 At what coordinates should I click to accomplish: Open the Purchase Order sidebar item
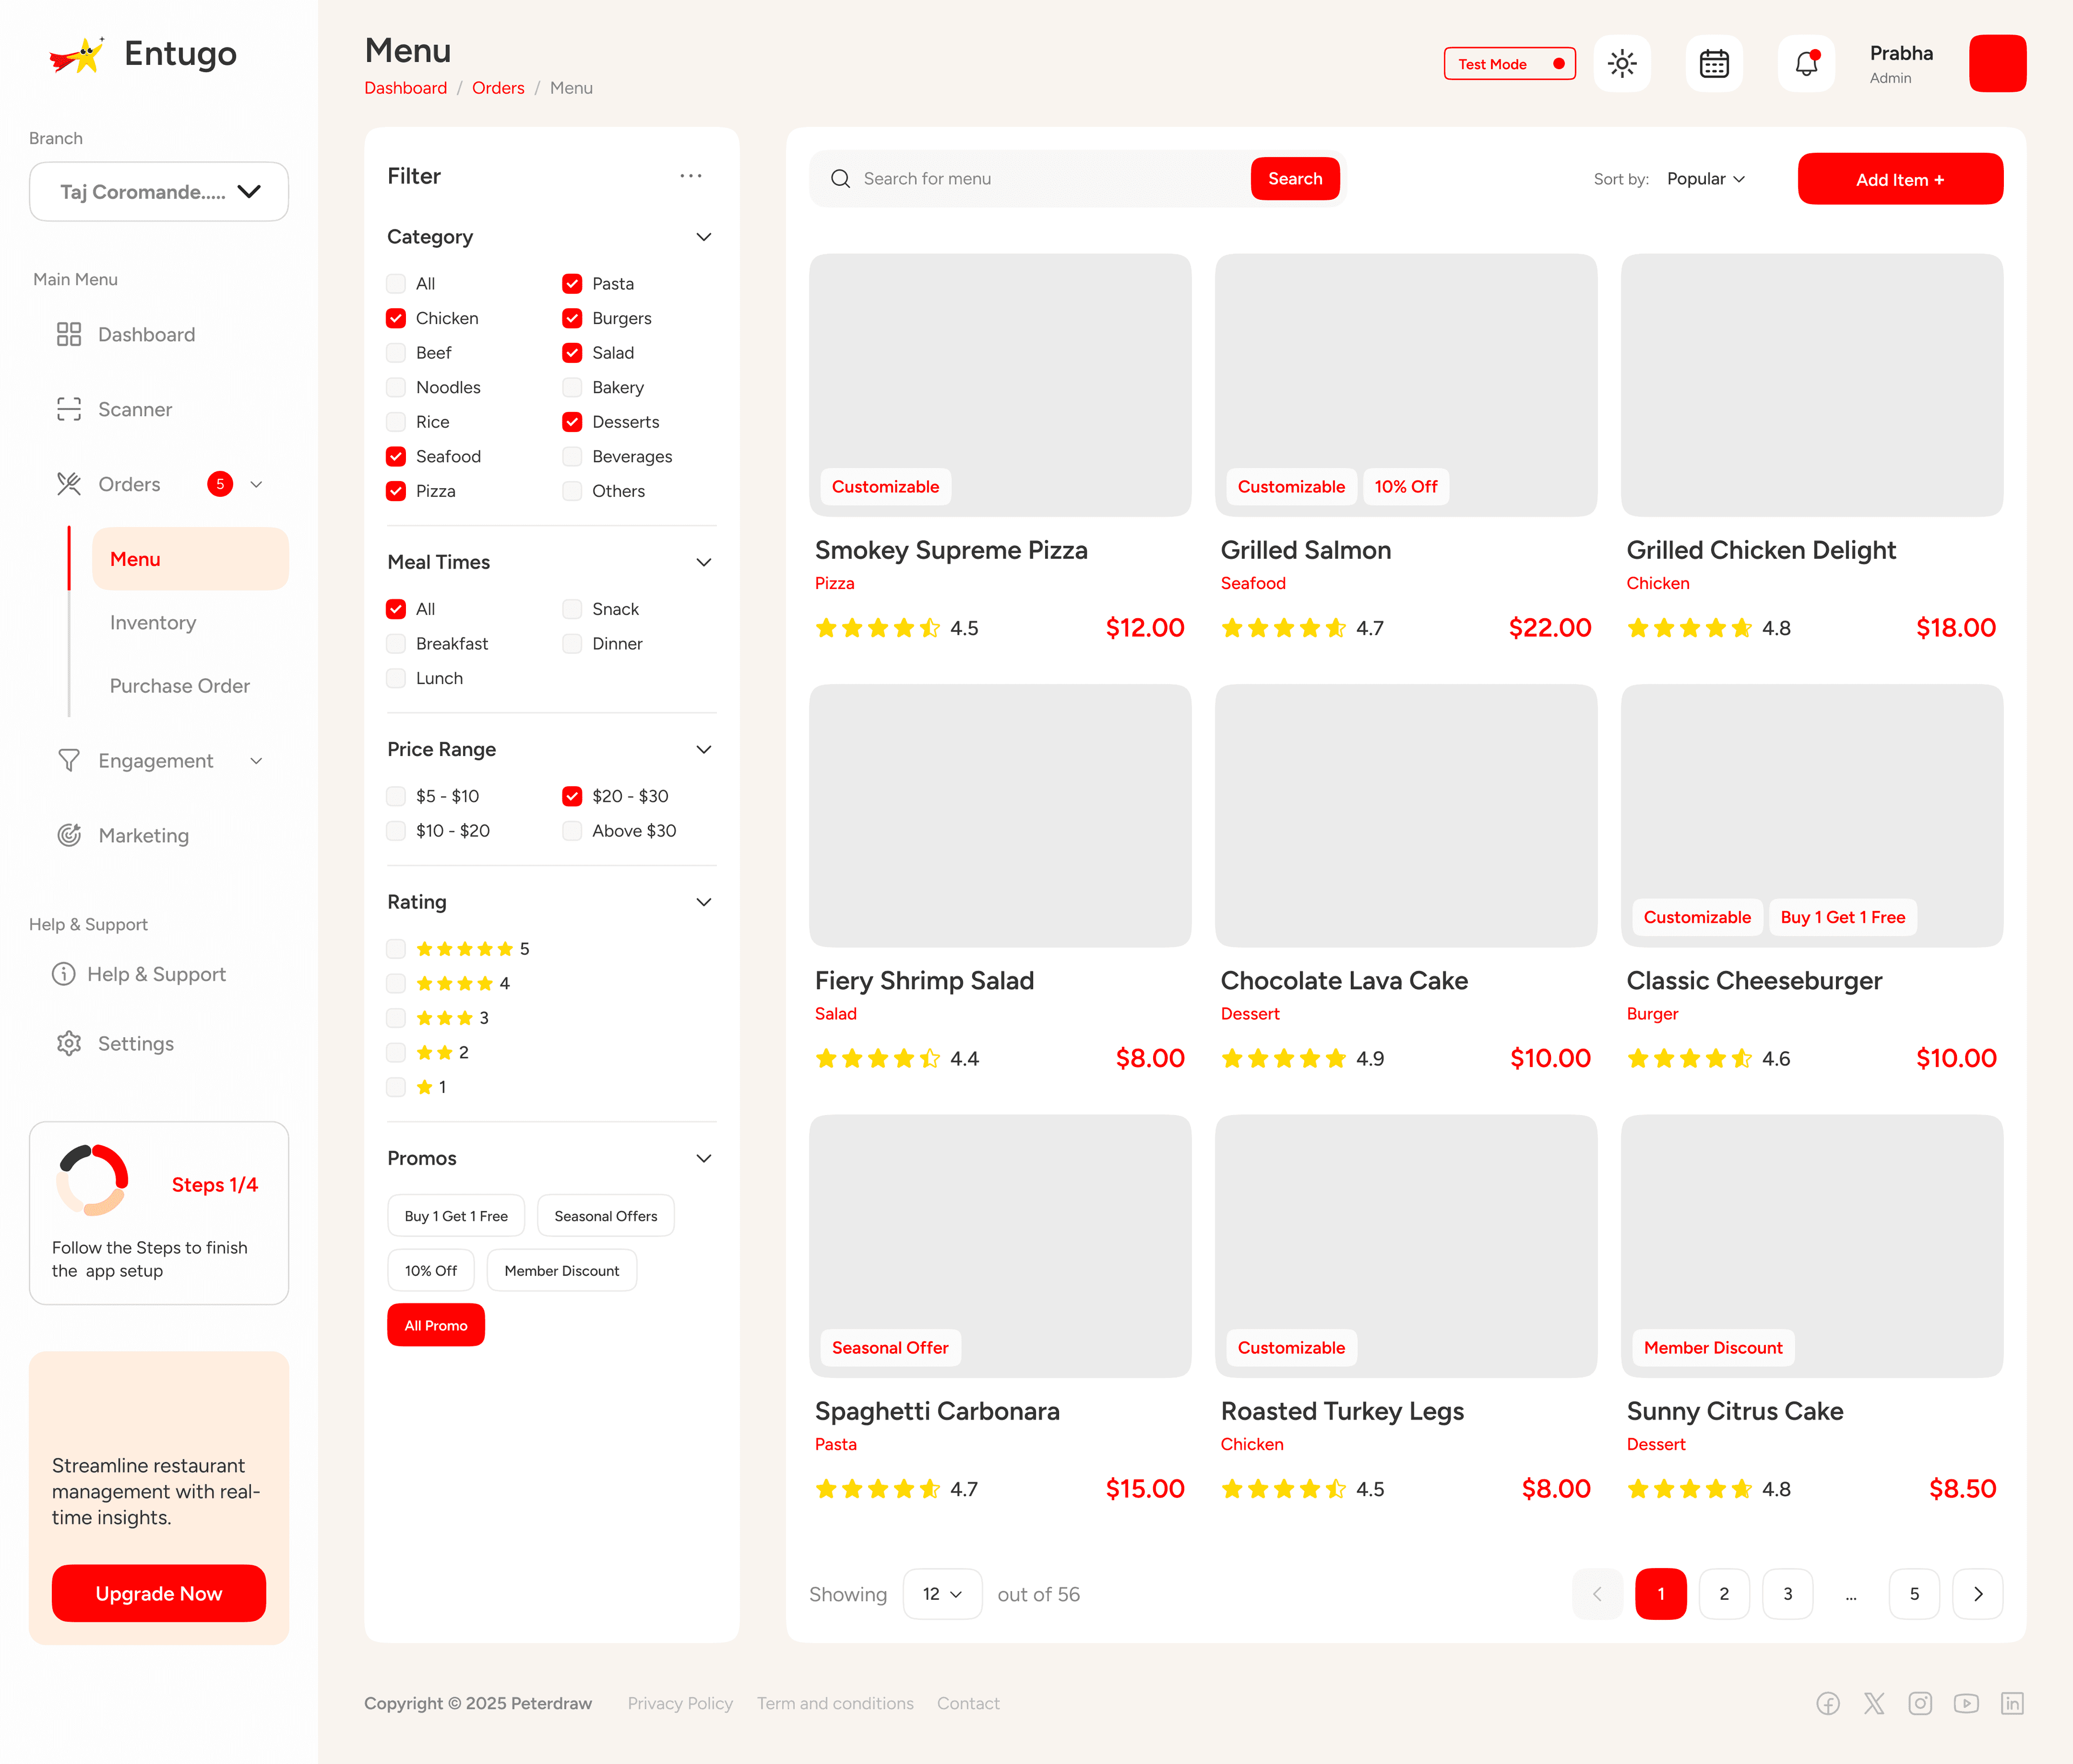[180, 686]
